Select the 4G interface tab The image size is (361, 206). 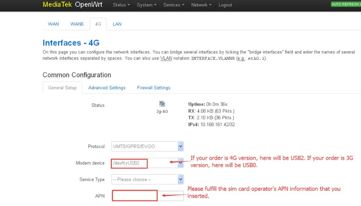[x=98, y=24]
